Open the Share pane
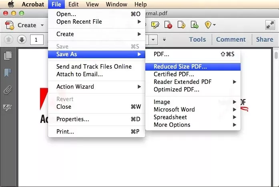Screen dimensions: 279x187 pos(265,39)
